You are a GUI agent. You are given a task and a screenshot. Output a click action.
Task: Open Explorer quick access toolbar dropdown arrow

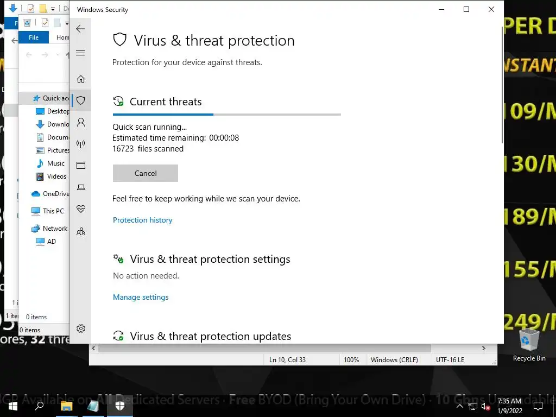(x=67, y=23)
